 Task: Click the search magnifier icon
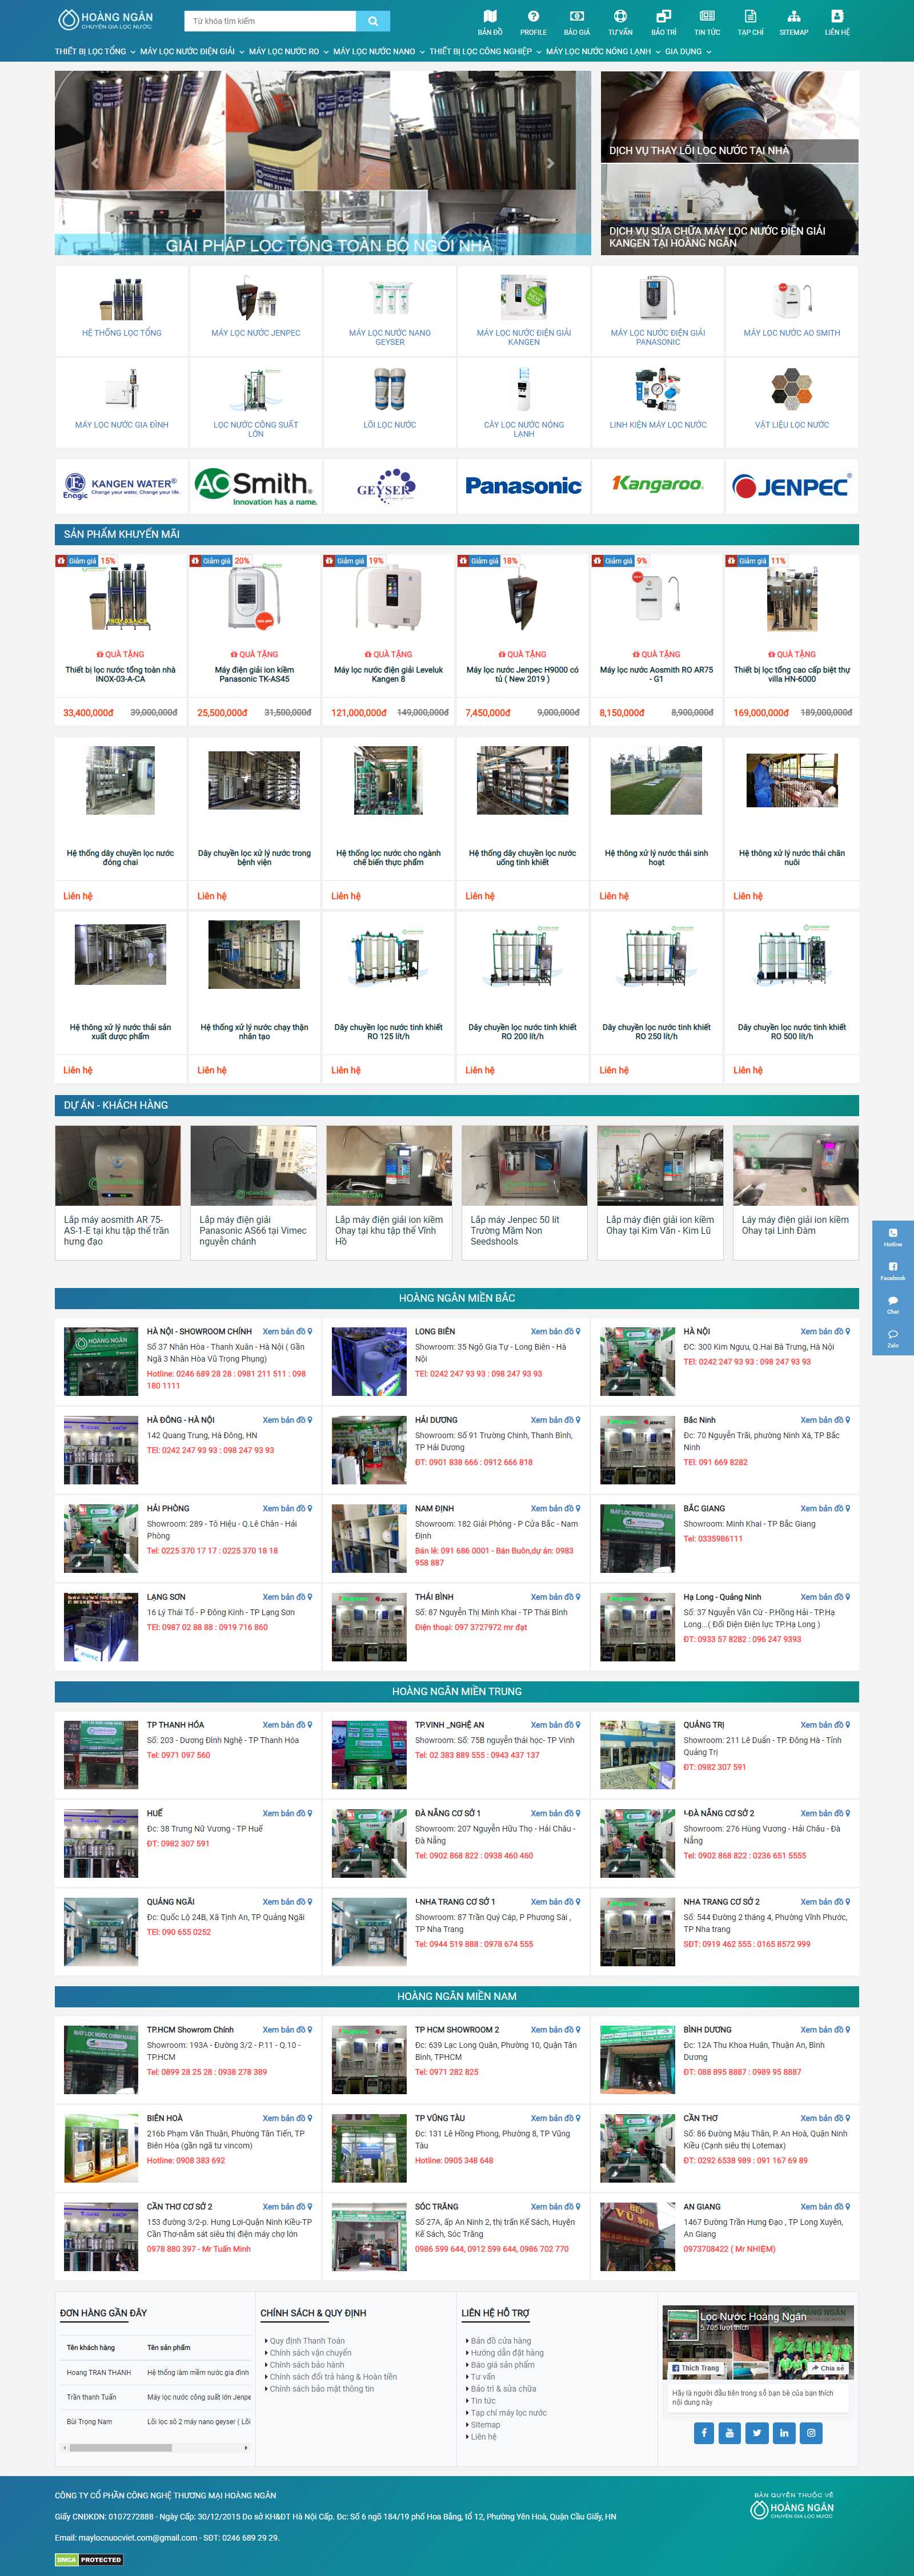point(372,20)
